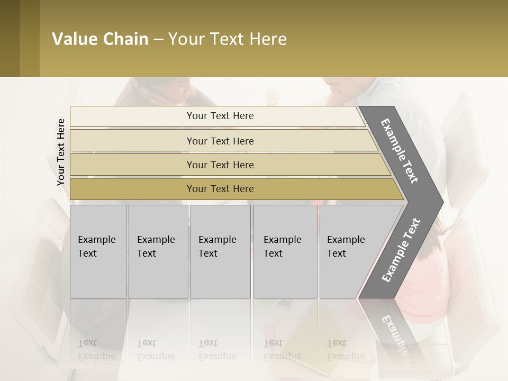The image size is (508, 381).
Task: Select the darkest gold 'Your Text Here' bar
Action: (x=220, y=189)
